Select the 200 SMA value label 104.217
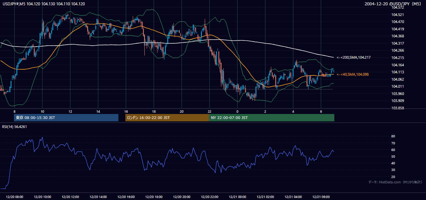Image resolution: width=426 pixels, height=200 pixels. pos(353,57)
